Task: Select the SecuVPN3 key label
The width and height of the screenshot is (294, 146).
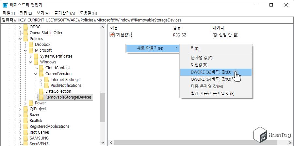Action: (x=39, y=144)
